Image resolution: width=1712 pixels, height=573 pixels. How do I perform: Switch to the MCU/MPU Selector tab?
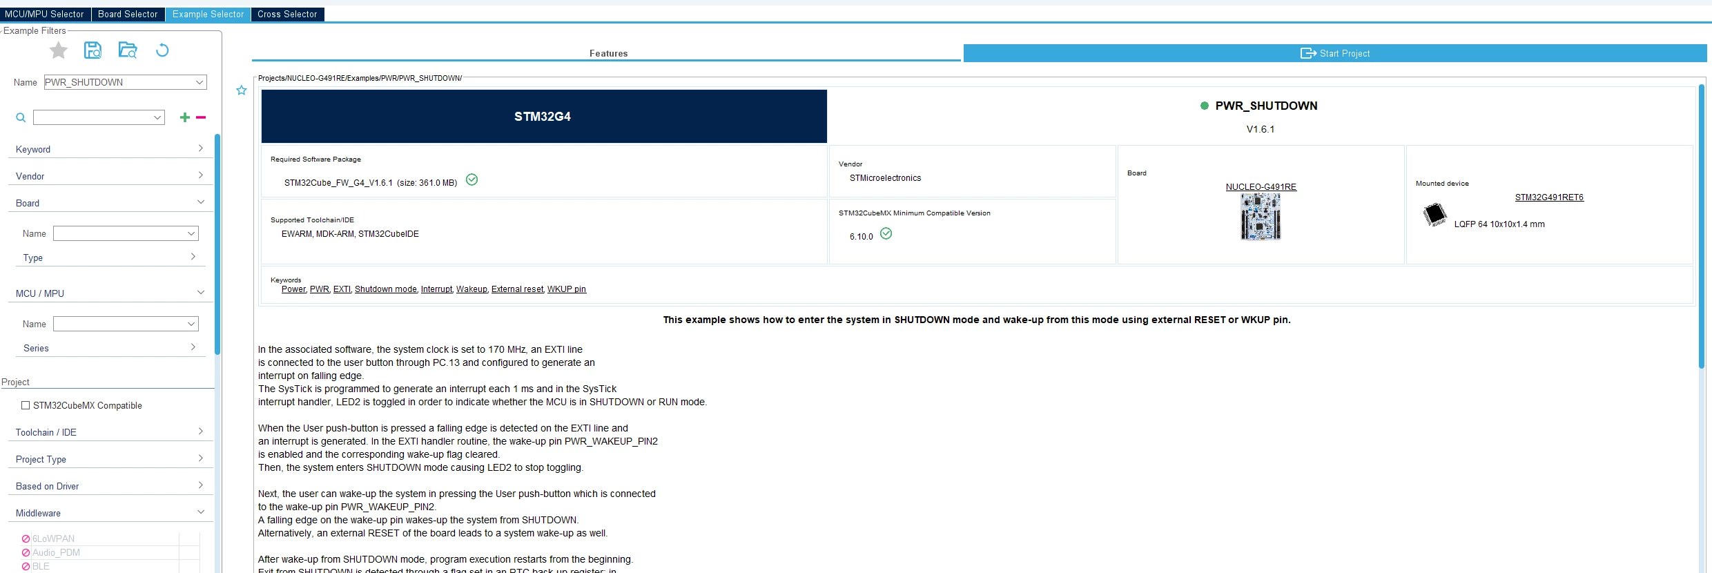click(44, 14)
